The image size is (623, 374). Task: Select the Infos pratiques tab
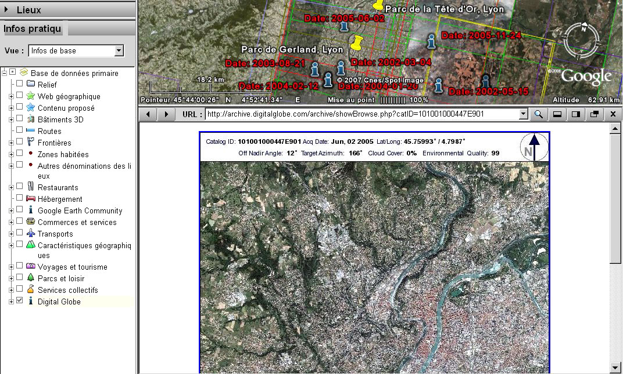coord(33,29)
